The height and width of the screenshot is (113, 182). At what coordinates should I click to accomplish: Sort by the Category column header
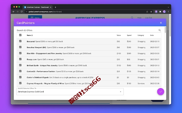[141, 35]
